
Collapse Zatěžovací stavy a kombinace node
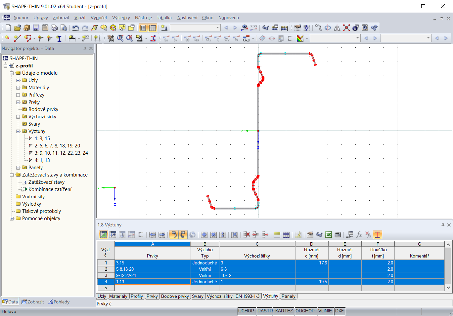tap(12, 175)
